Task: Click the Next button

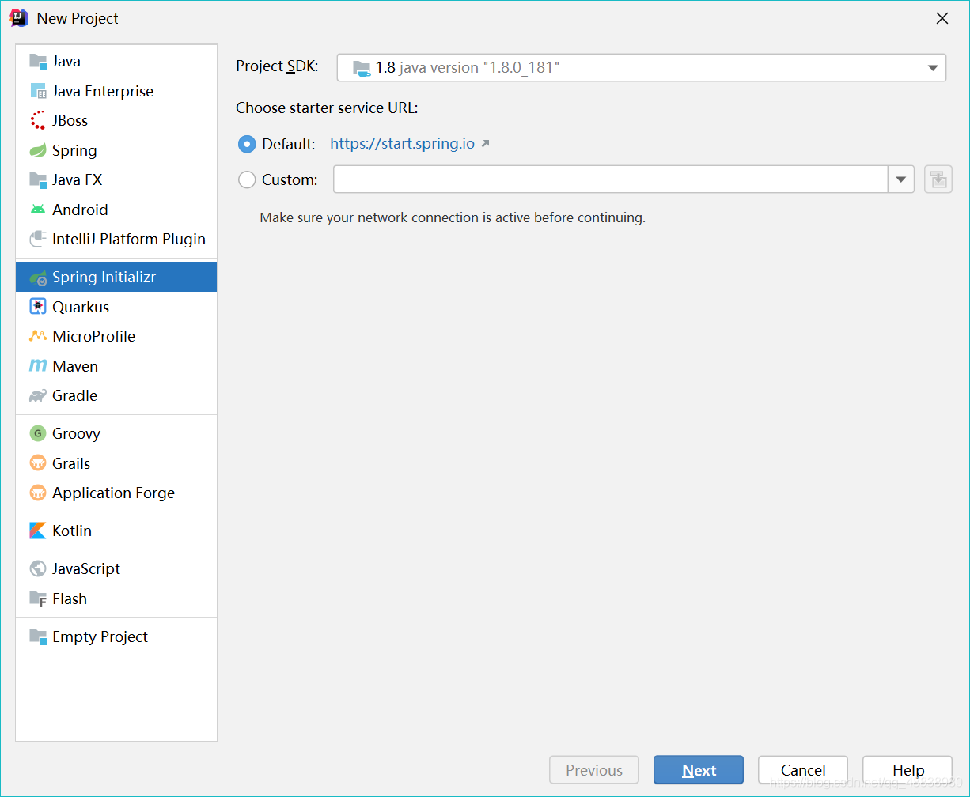Action: coord(699,770)
